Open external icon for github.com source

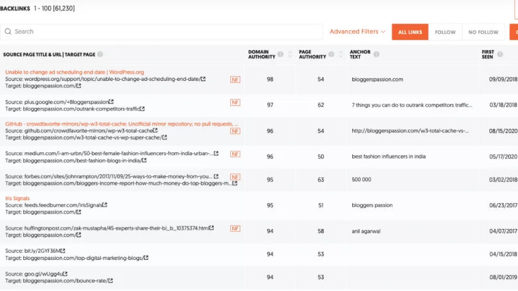155,131
